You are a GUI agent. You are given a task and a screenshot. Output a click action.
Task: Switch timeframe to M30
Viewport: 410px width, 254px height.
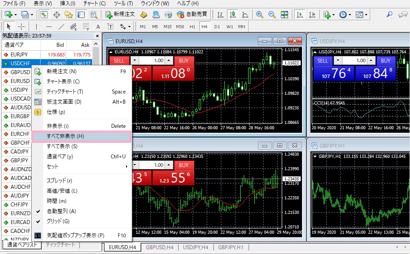pos(180,26)
